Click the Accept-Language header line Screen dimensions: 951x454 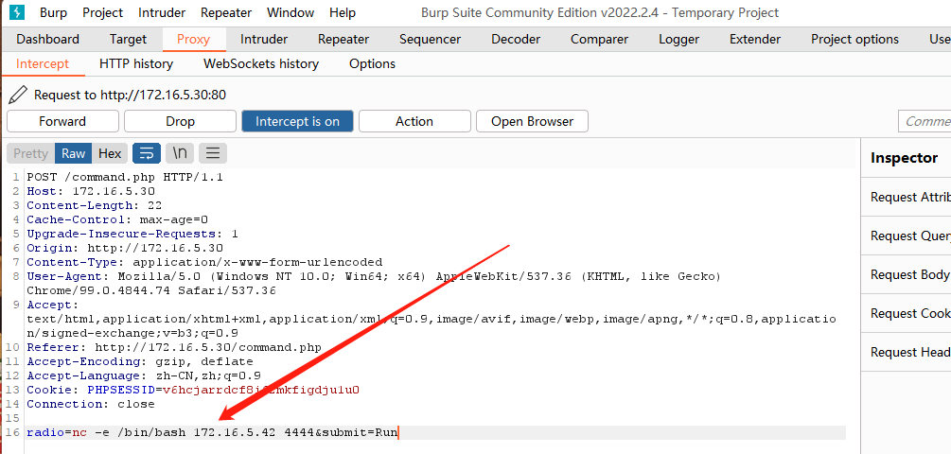[144, 375]
